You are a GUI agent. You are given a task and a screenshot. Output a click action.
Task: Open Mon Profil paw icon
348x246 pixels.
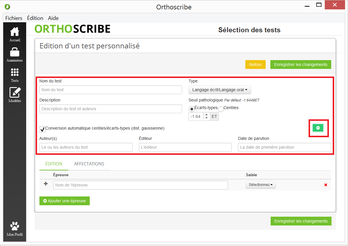click(15, 226)
